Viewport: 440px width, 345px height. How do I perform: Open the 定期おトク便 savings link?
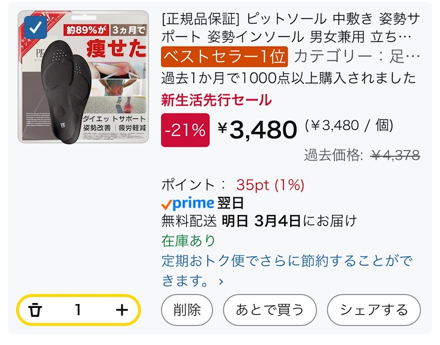pos(287,261)
